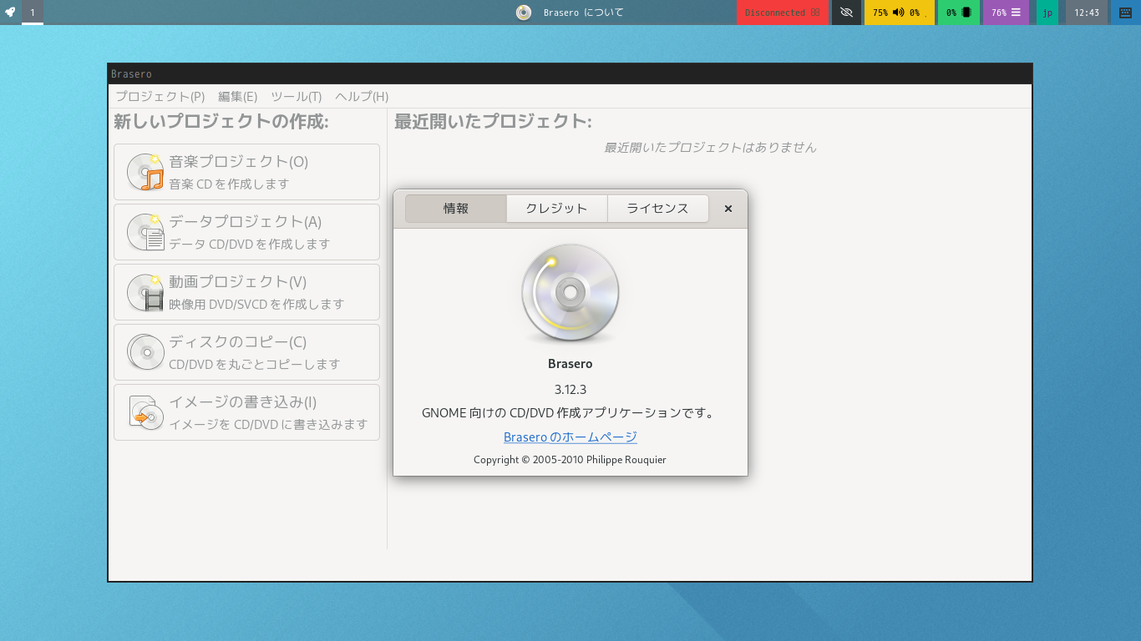Close the About Brasero dialog
Viewport: 1141px width, 641px height.
point(728,209)
